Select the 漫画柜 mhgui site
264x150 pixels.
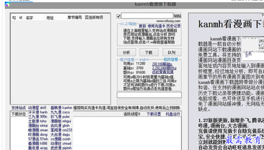pyautogui.click(x=61, y=121)
